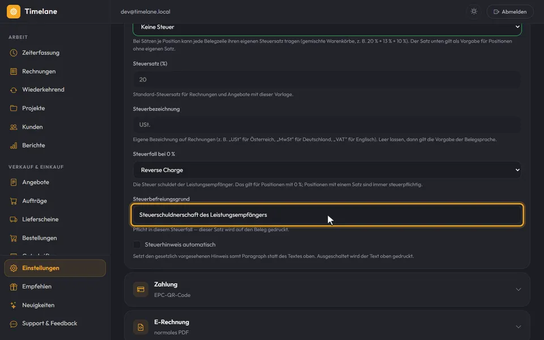The height and width of the screenshot is (340, 544).
Task: Open the Neuigkeiten page
Action: pos(55,305)
